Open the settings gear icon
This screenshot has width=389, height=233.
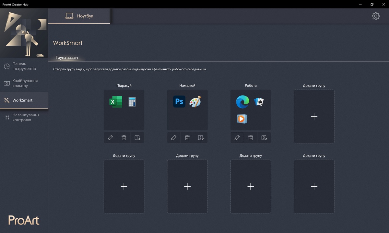coord(375,16)
